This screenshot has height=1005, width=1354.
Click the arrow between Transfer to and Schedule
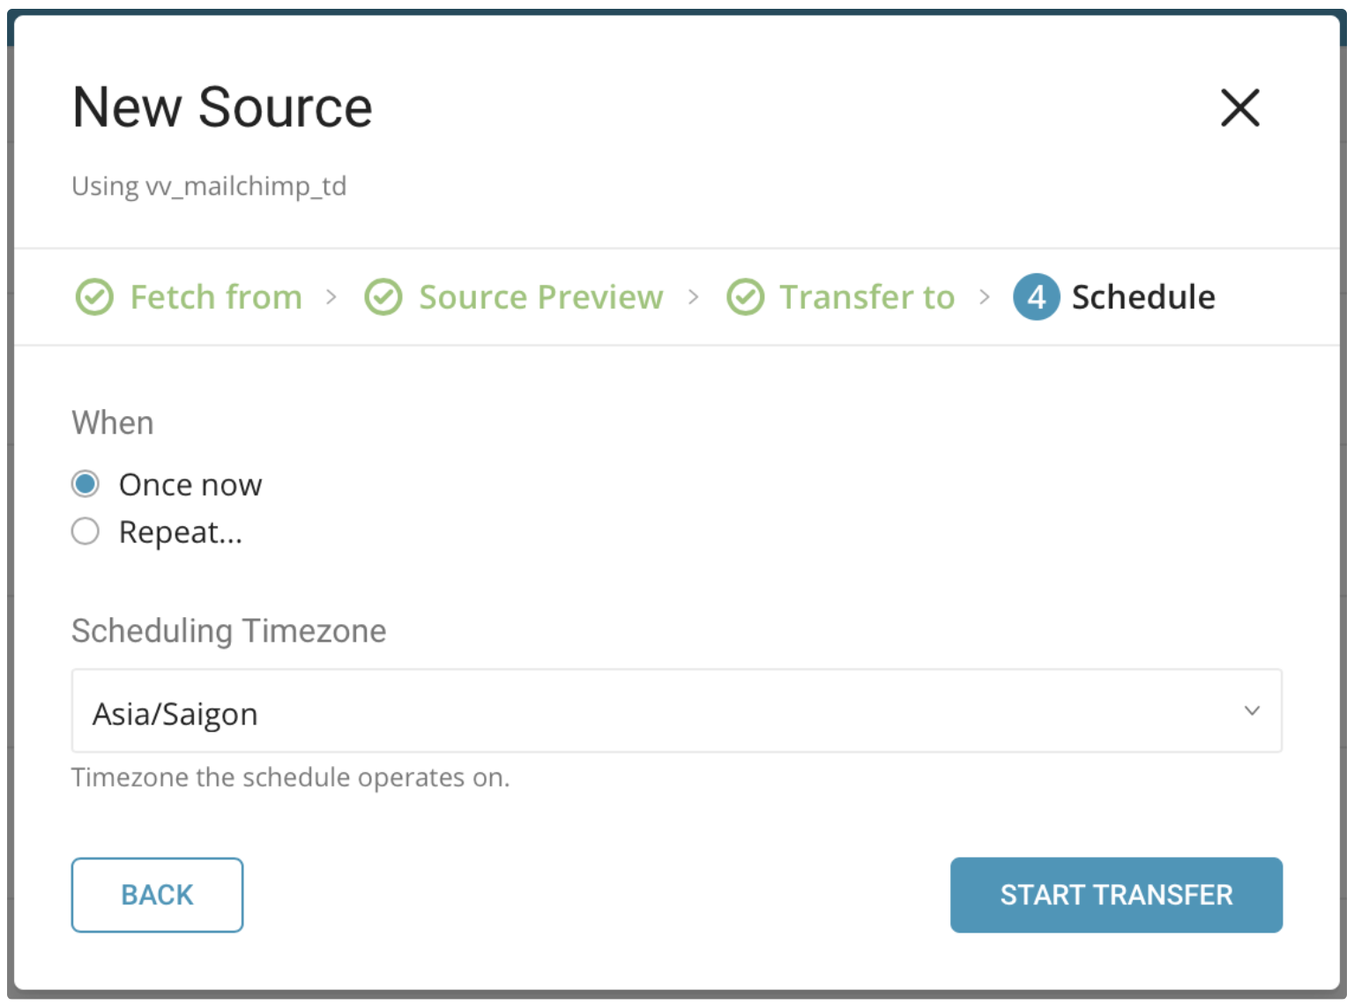coord(985,297)
